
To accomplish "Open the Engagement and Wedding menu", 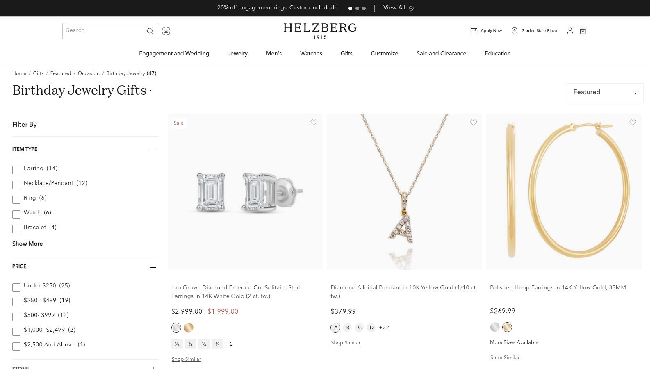I will click(174, 54).
